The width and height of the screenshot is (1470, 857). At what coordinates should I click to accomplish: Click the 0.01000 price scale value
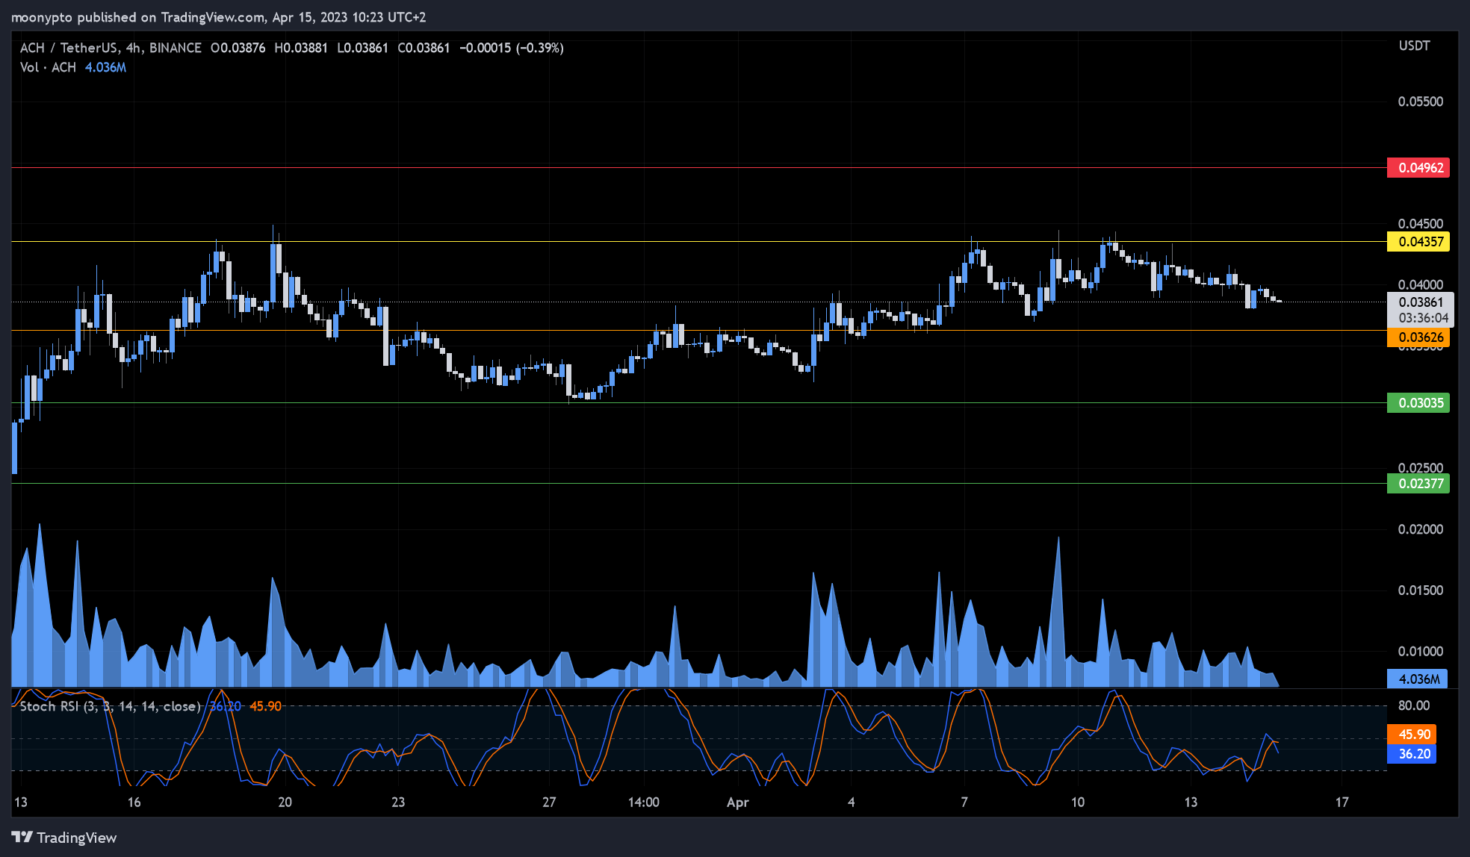point(1421,652)
